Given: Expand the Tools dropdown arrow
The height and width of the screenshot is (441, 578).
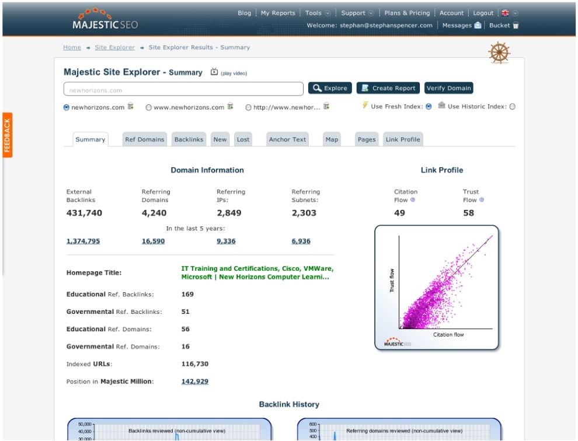Looking at the screenshot, I should 328,13.
